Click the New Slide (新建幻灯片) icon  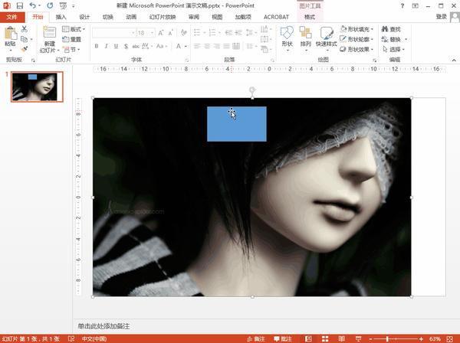[49, 32]
